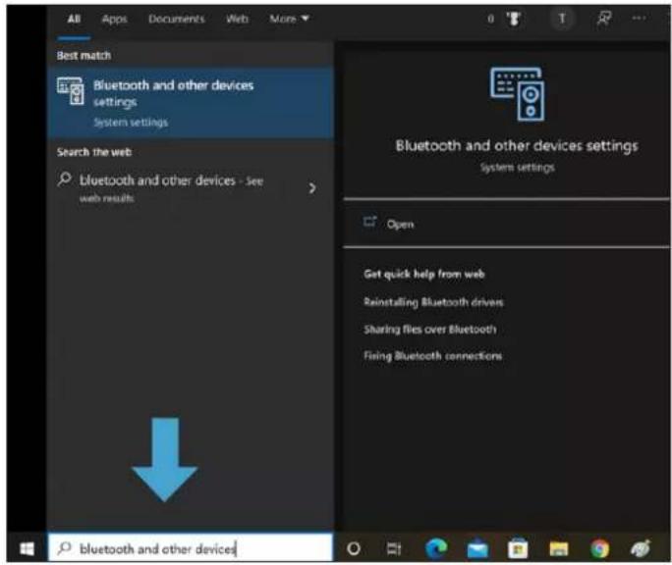Open File Explorer from taskbar

coord(558,549)
